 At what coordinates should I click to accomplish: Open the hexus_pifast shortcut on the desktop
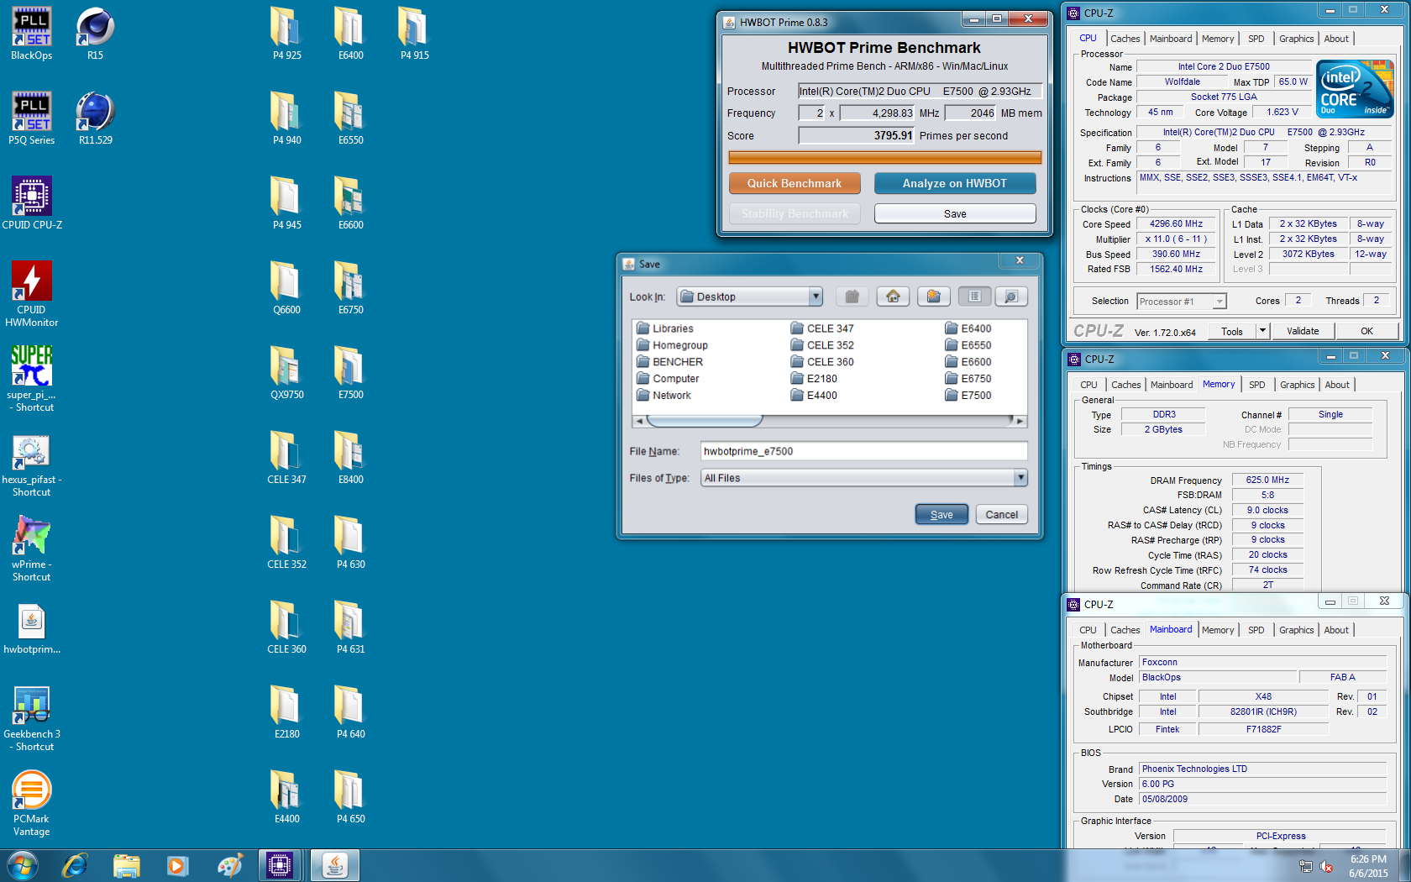32,463
